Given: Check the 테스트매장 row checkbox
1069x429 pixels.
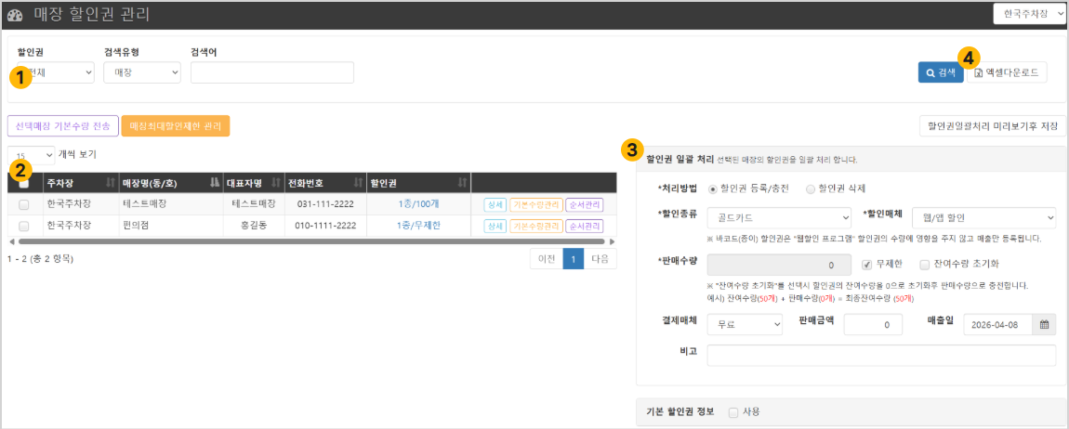Looking at the screenshot, I should [24, 204].
